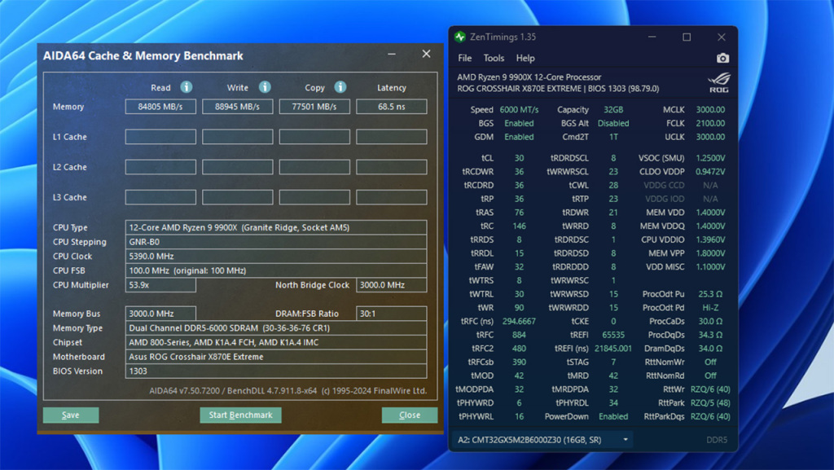
Task: Click the Memory Bus value 3000.0 MHz
Action: coord(160,314)
